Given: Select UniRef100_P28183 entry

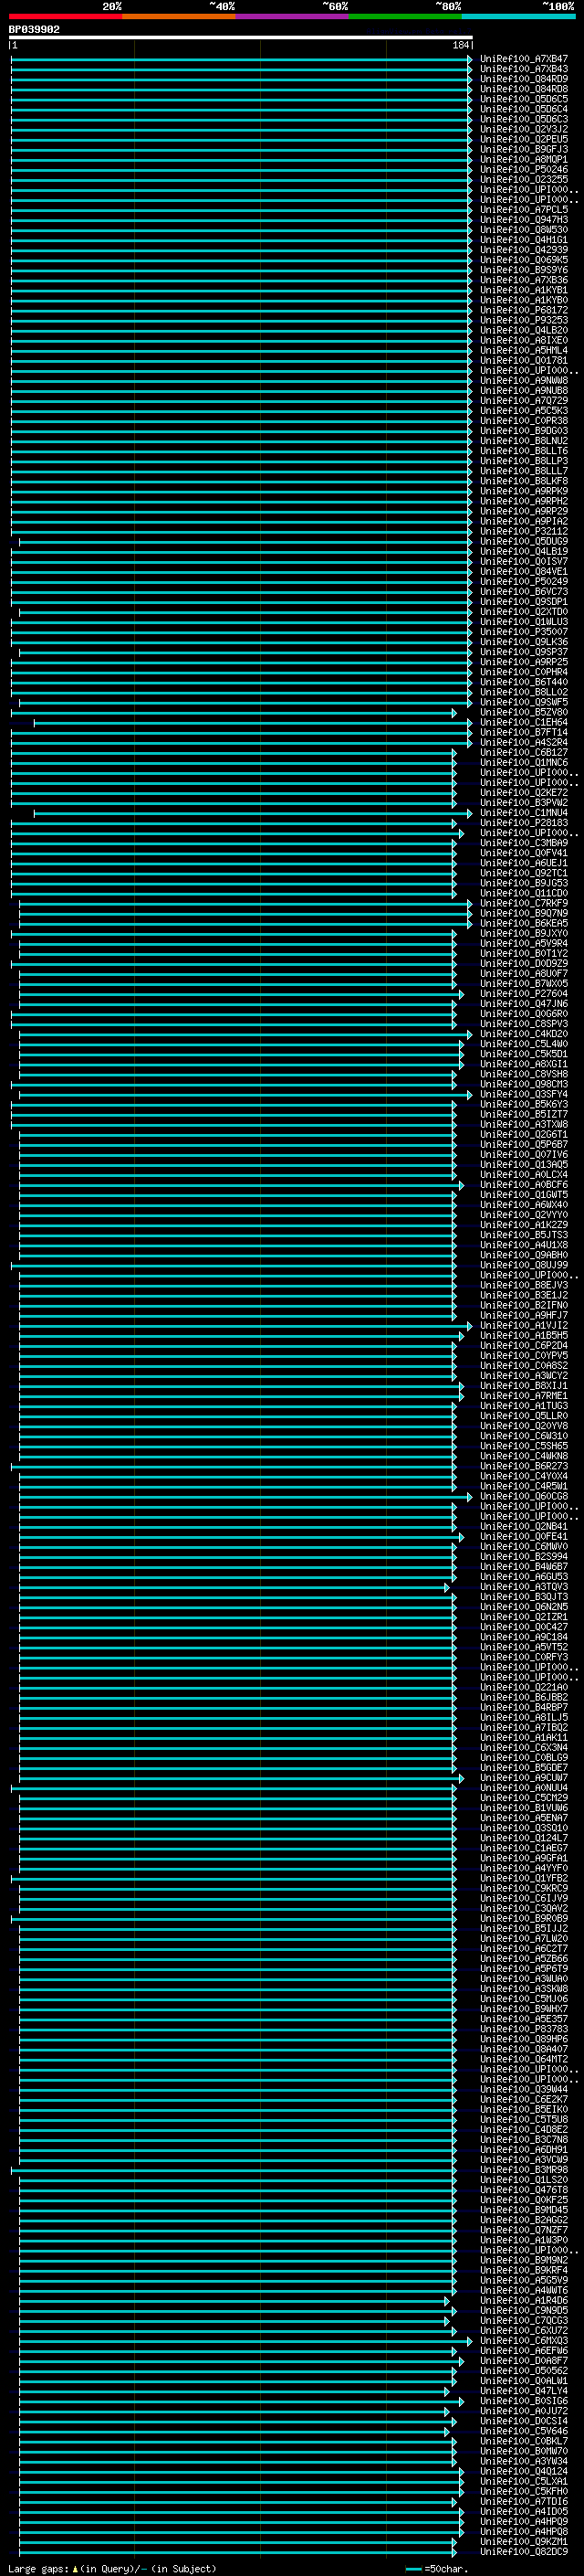Looking at the screenshot, I should (x=523, y=823).
